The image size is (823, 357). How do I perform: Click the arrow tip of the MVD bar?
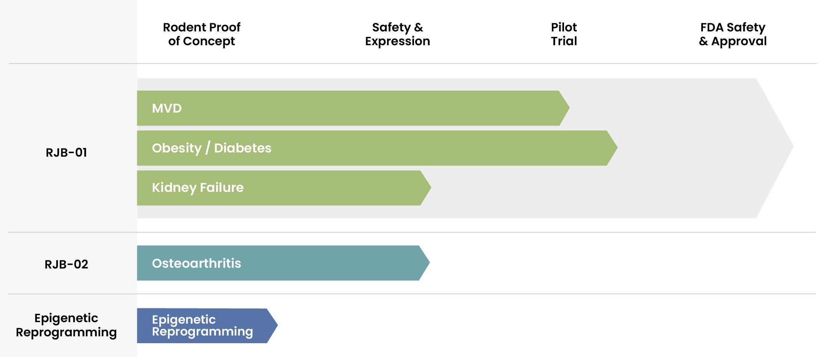point(564,108)
